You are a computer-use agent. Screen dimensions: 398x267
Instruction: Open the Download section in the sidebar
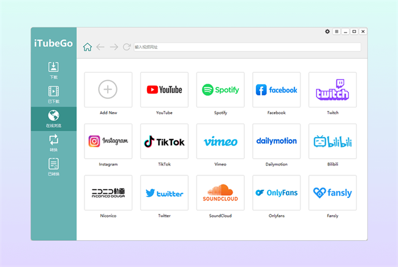pyautogui.click(x=53, y=70)
